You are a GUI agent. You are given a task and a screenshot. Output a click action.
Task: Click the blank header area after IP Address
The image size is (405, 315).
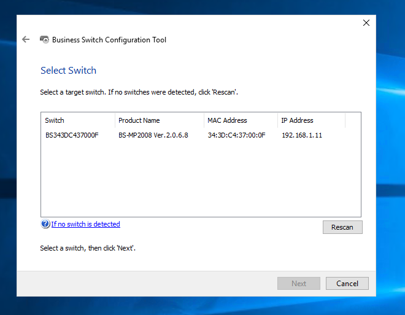point(353,120)
